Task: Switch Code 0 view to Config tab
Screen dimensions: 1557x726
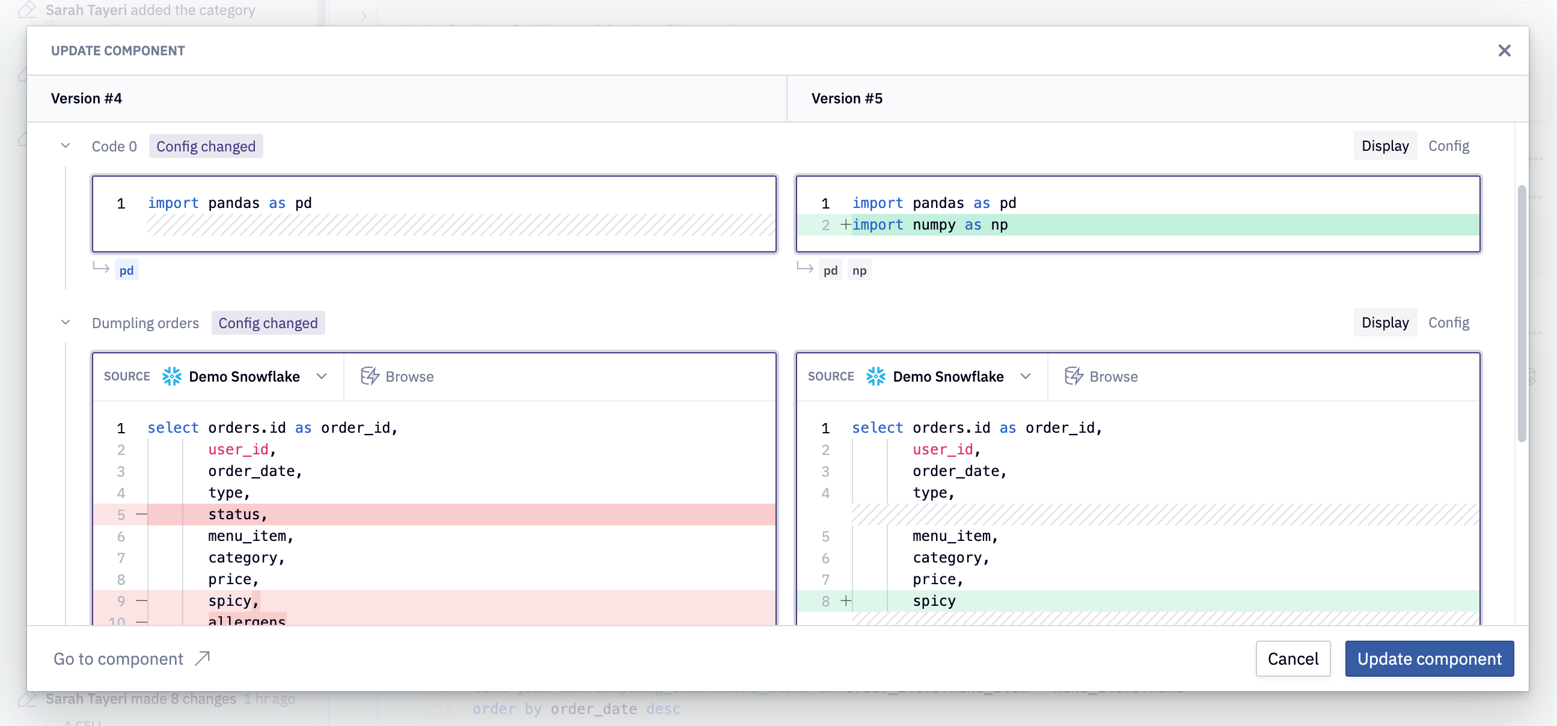Action: (x=1448, y=146)
